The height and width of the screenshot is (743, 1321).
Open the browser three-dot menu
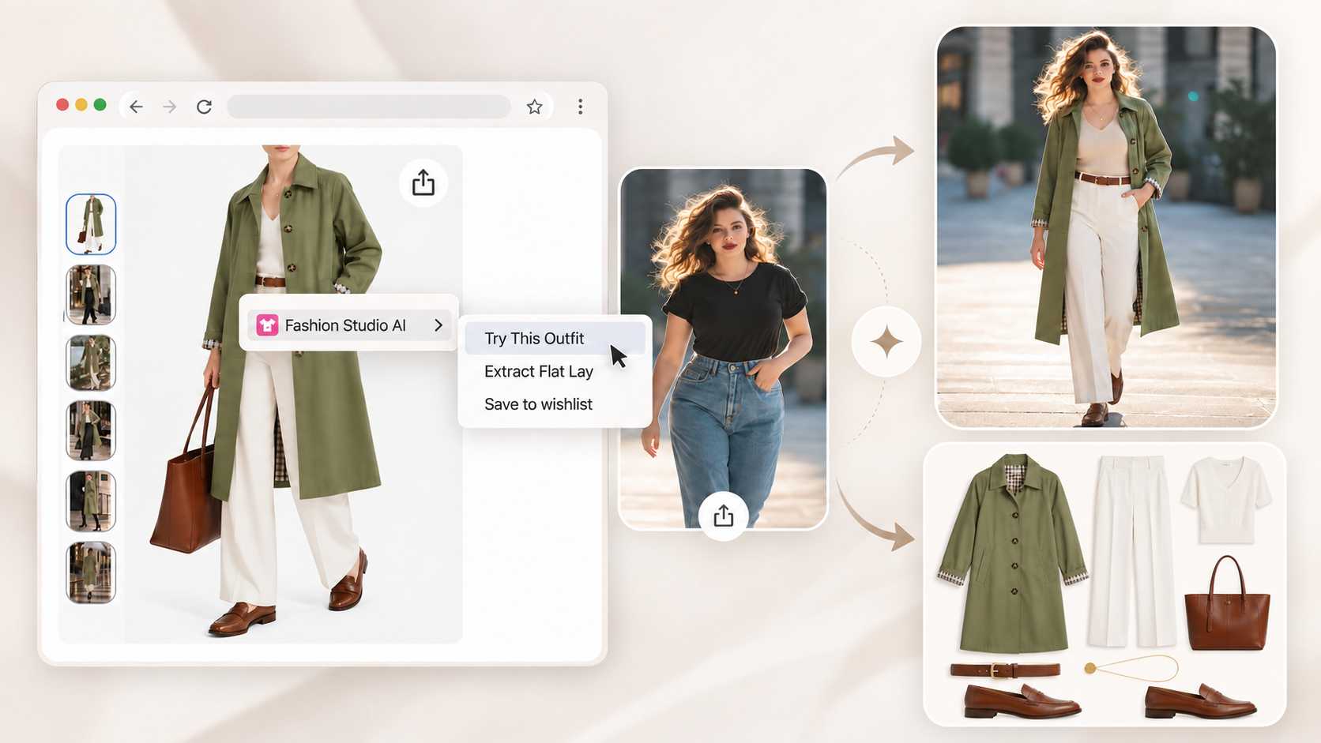tap(580, 107)
